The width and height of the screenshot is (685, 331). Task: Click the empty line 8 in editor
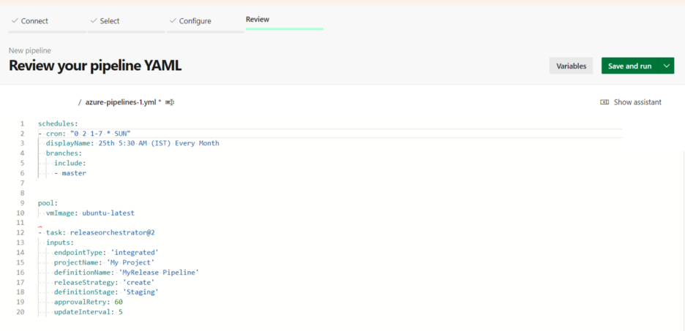[x=330, y=193]
